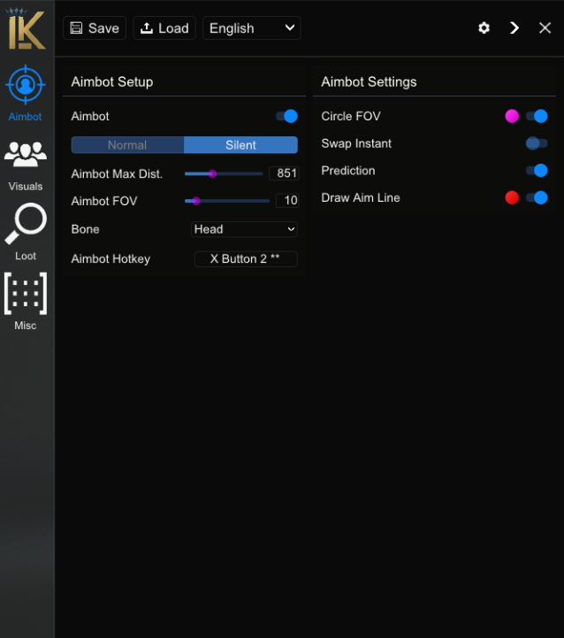The image size is (564, 638).
Task: Click the settings gear icon
Action: coord(484,28)
